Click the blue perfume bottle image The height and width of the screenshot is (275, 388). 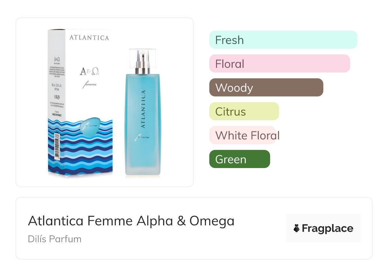[x=142, y=127]
